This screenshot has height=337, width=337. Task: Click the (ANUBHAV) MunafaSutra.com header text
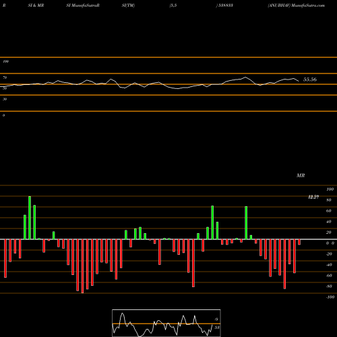(x=297, y=5)
